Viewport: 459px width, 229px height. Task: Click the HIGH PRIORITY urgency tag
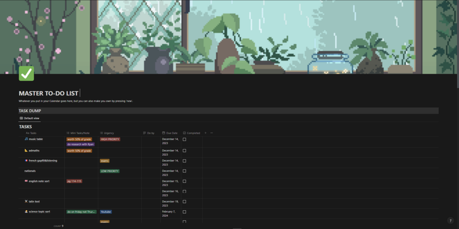[x=110, y=139]
